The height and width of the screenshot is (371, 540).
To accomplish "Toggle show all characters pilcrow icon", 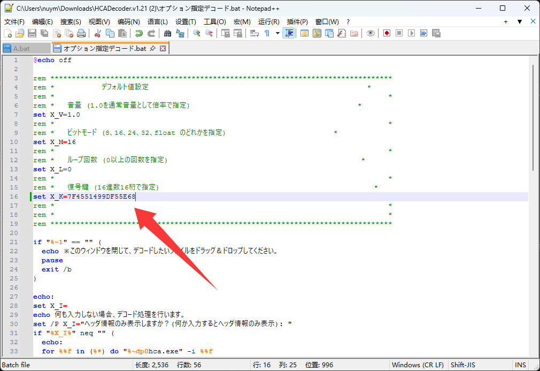I will point(267,33).
